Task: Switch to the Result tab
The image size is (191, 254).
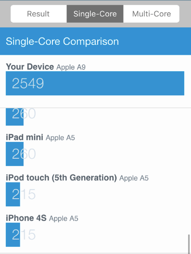Action: pyautogui.click(x=38, y=14)
